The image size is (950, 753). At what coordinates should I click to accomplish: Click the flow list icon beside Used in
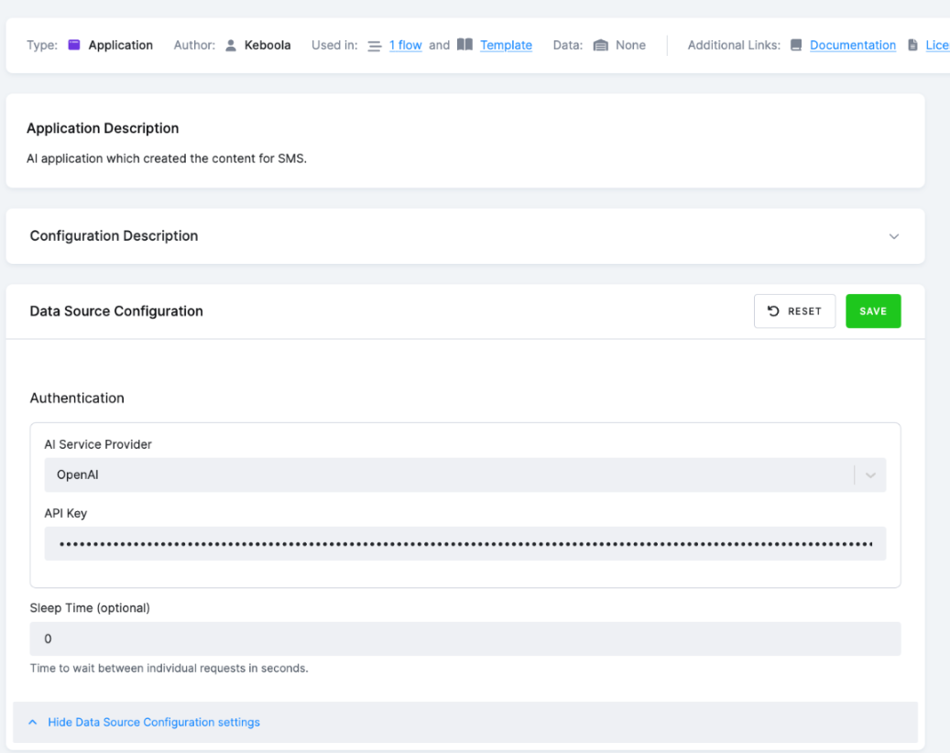(x=374, y=44)
